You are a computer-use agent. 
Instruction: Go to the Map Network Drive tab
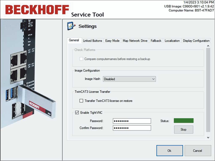click(135, 41)
